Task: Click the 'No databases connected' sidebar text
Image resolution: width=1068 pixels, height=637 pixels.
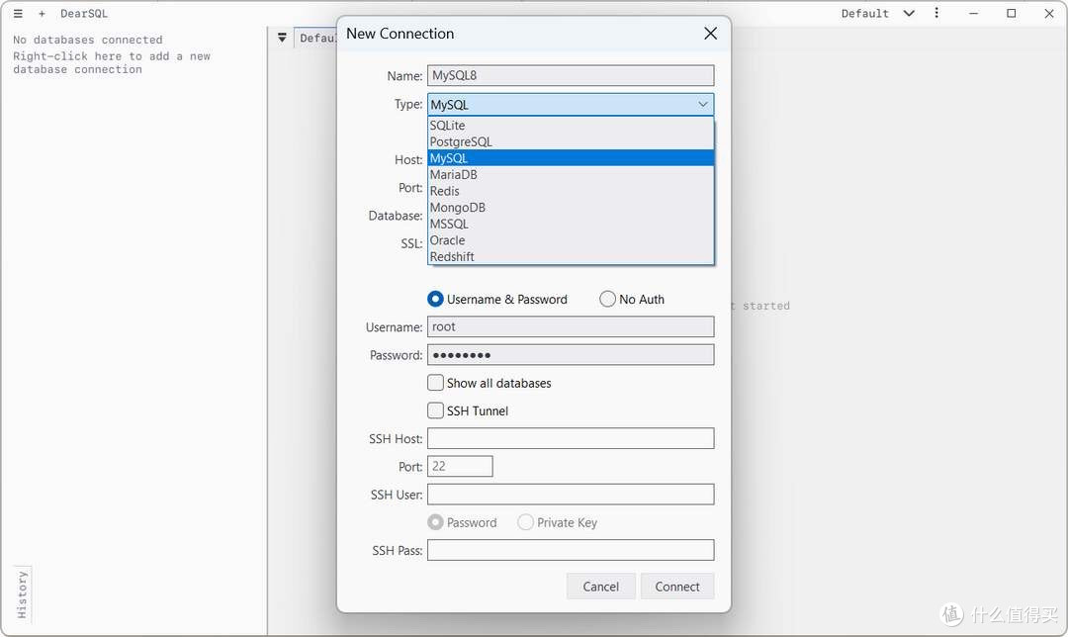Action: click(88, 41)
